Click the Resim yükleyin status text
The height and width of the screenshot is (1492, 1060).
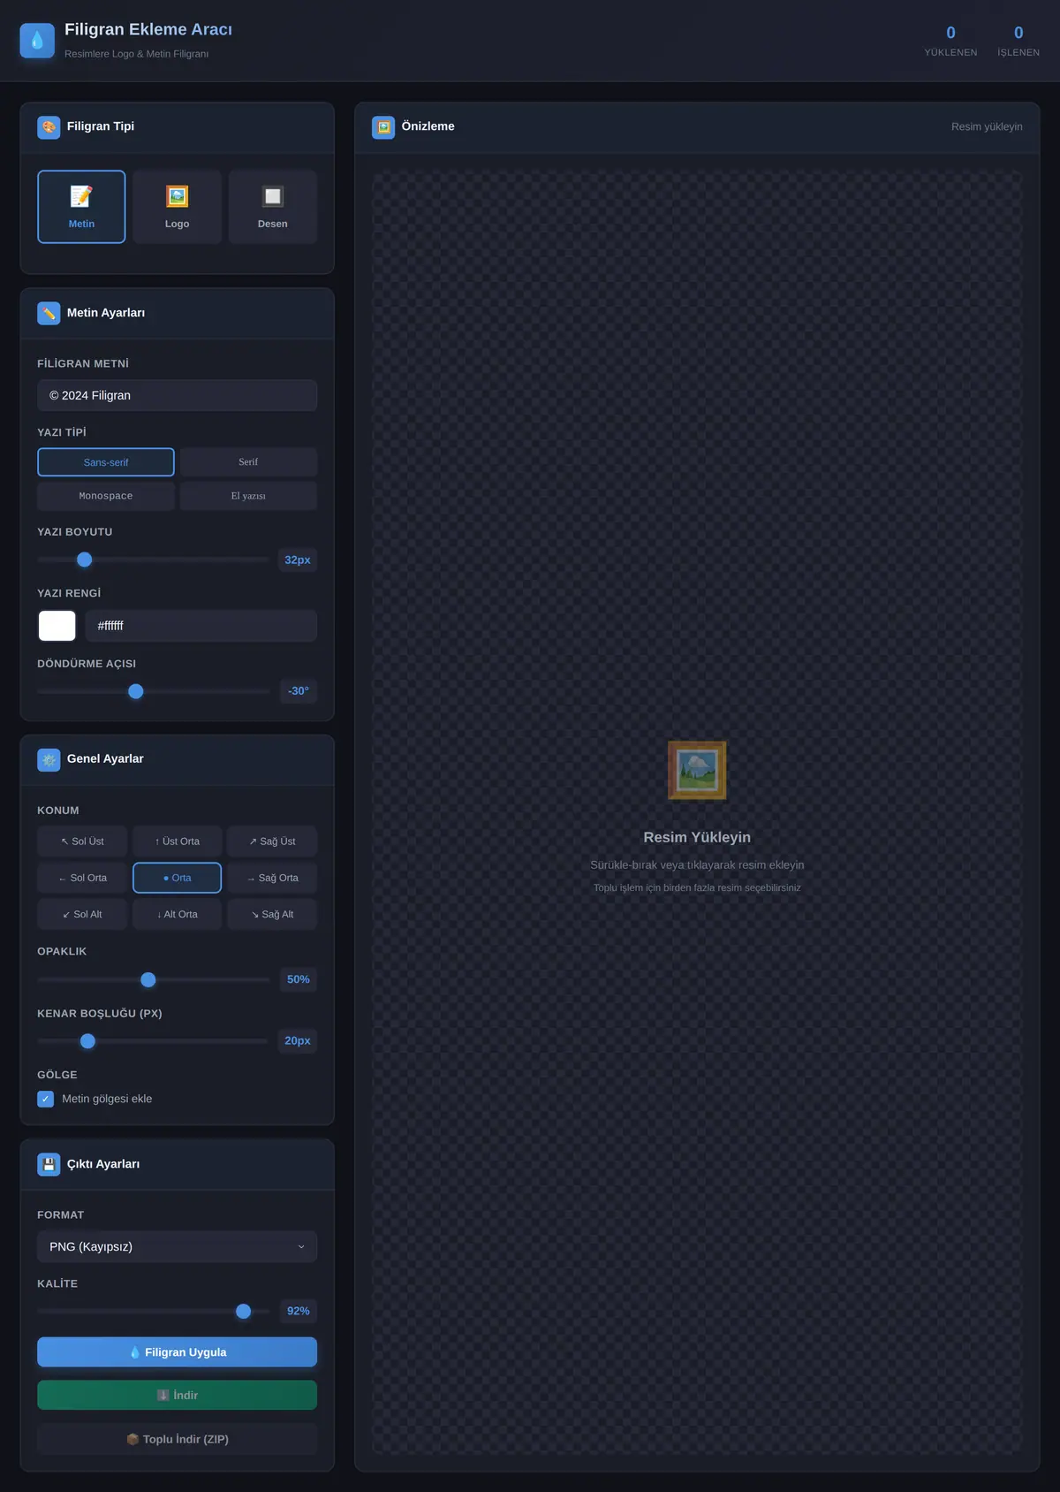(x=987, y=127)
